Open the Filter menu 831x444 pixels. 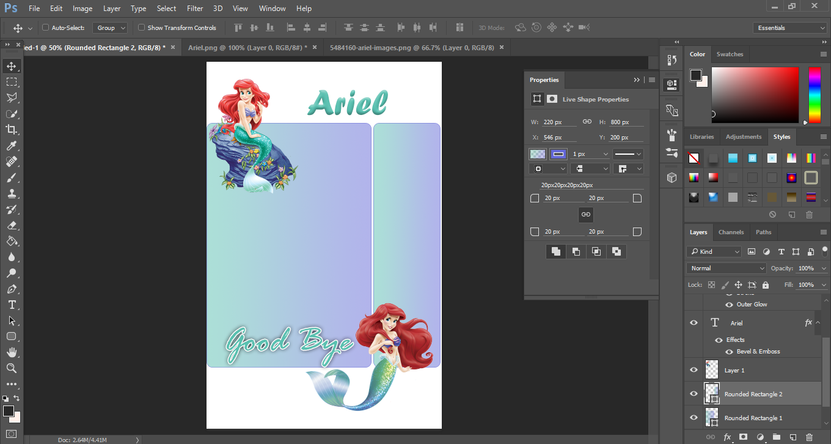195,9
